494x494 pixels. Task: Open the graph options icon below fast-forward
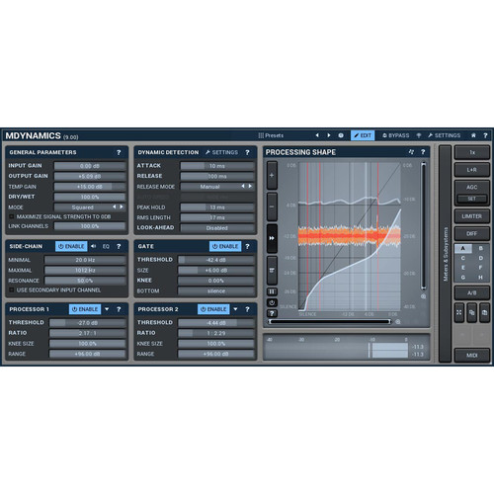pyautogui.click(x=272, y=271)
